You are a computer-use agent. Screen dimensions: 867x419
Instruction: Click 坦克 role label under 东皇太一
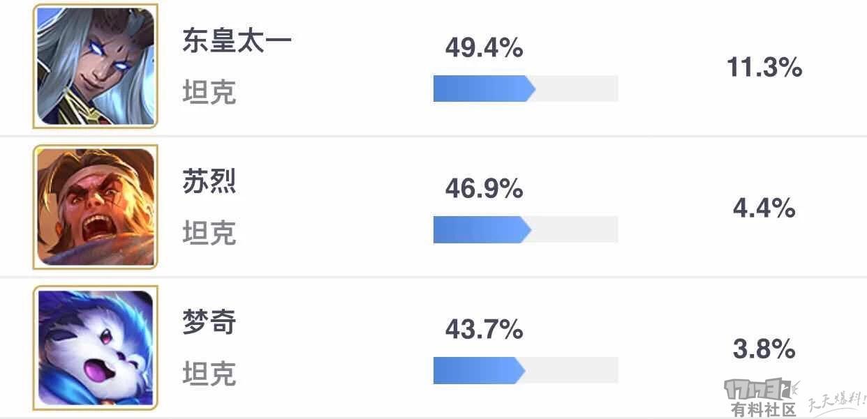[x=209, y=92]
